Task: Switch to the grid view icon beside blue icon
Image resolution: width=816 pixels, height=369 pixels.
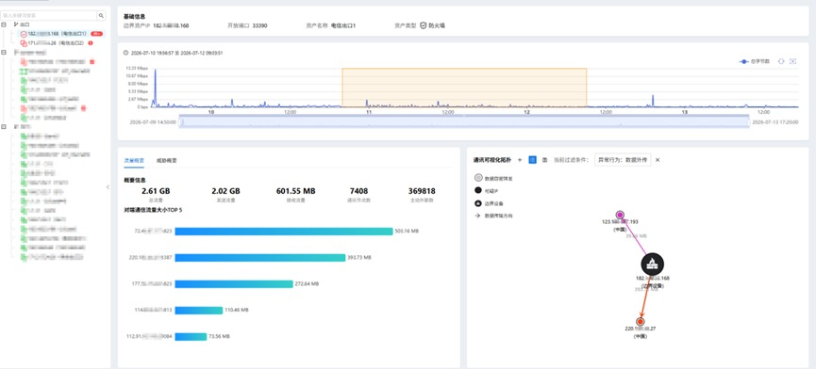Action: pyautogui.click(x=544, y=160)
